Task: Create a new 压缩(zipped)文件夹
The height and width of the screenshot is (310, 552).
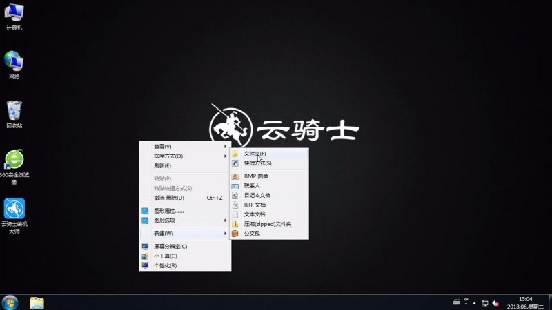Action: tap(269, 224)
